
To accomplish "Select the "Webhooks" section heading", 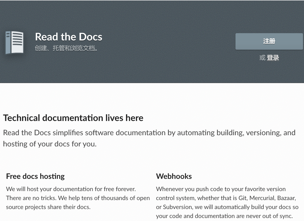I will 174,176.
